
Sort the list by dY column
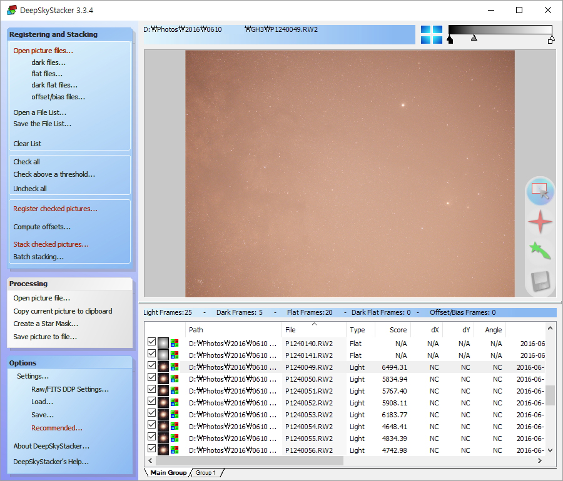pyautogui.click(x=458, y=330)
